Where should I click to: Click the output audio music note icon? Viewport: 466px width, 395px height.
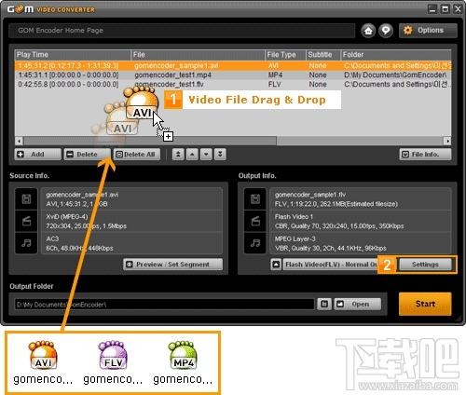pyautogui.click(x=255, y=243)
